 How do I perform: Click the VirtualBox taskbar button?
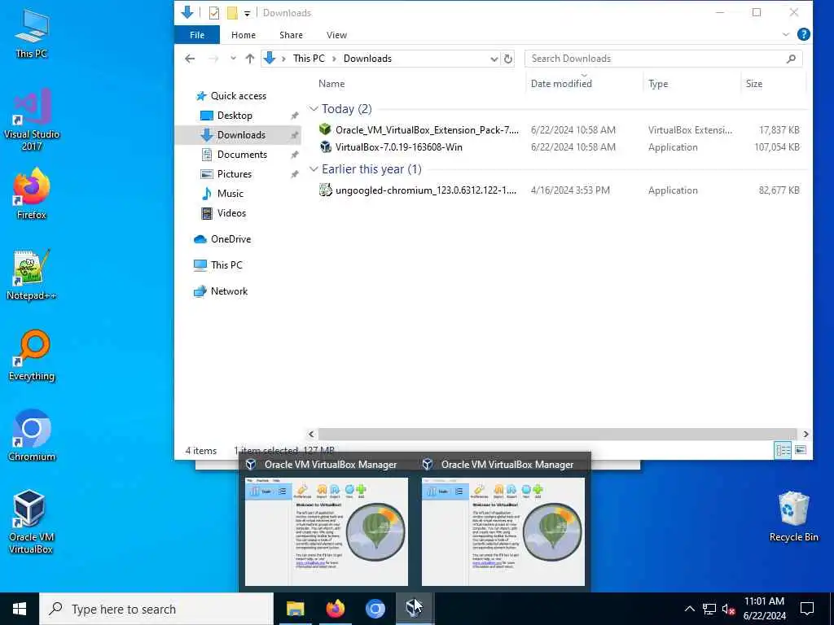tap(415, 609)
